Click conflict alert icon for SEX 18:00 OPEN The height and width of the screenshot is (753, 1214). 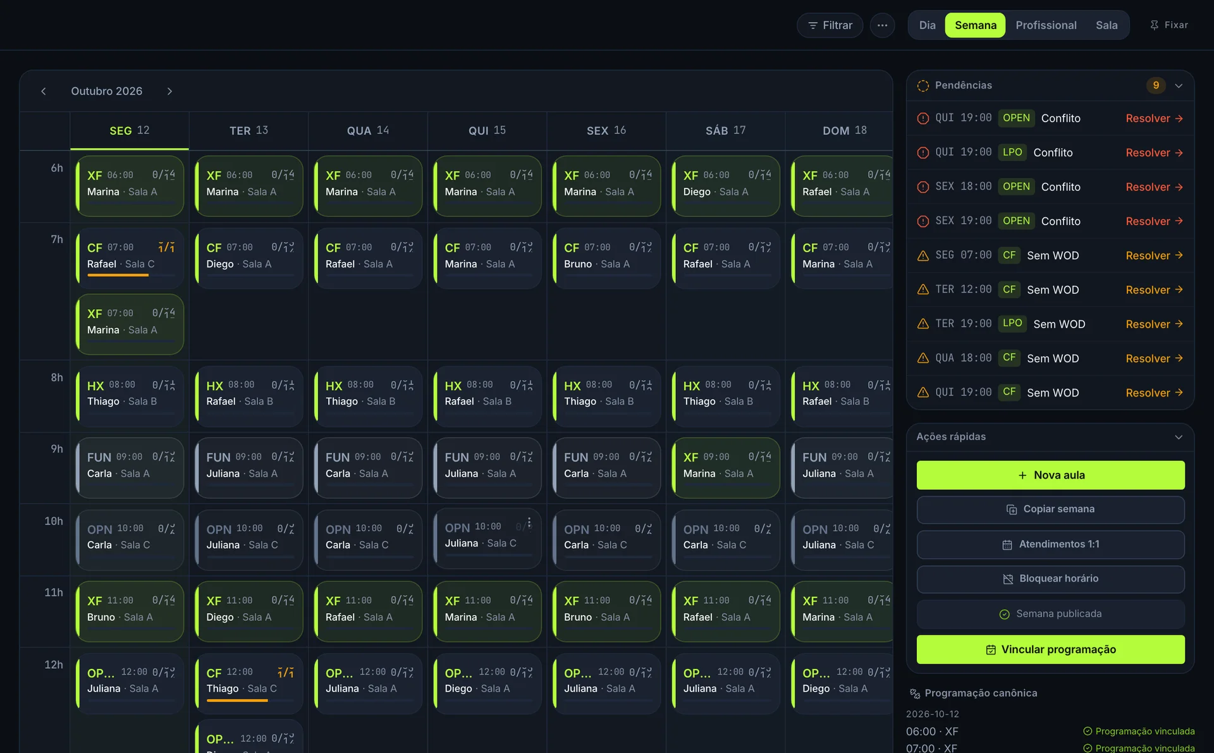pyautogui.click(x=923, y=187)
